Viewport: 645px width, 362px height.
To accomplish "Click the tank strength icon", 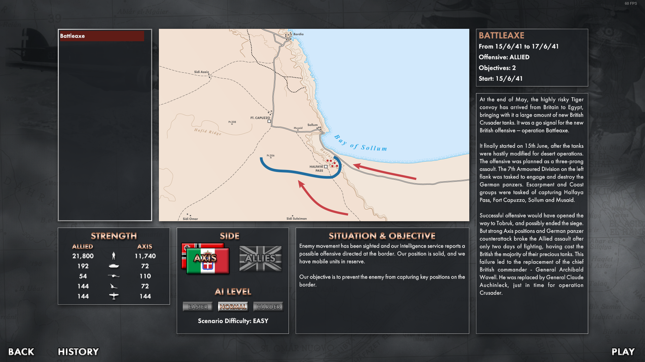I will [x=114, y=266].
